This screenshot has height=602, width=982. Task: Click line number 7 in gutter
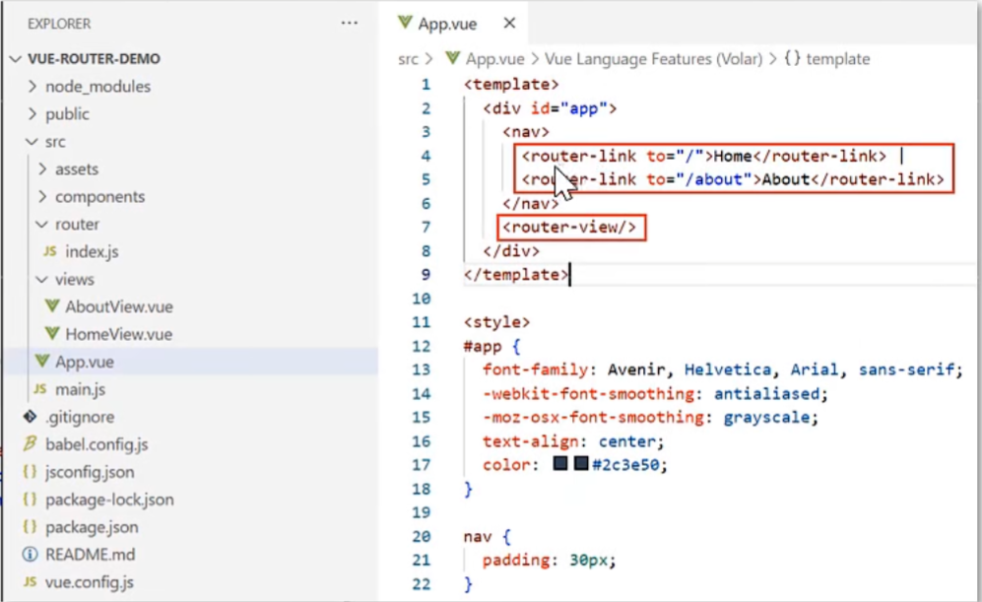[426, 227]
